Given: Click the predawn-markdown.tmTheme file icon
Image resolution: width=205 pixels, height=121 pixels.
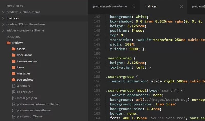Looking at the screenshot, I should tap(14, 104).
